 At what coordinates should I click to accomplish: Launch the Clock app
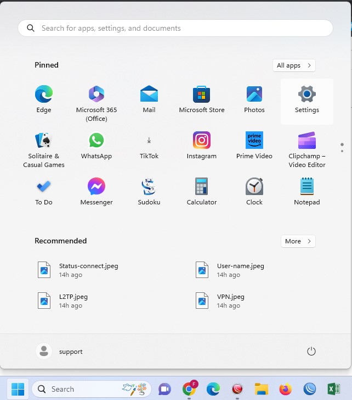[254, 192]
